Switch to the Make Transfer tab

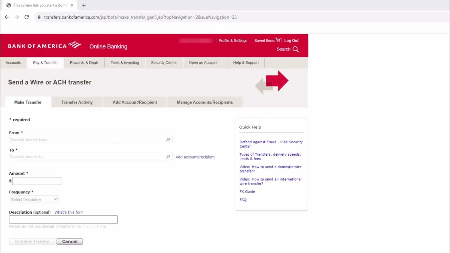coord(28,102)
